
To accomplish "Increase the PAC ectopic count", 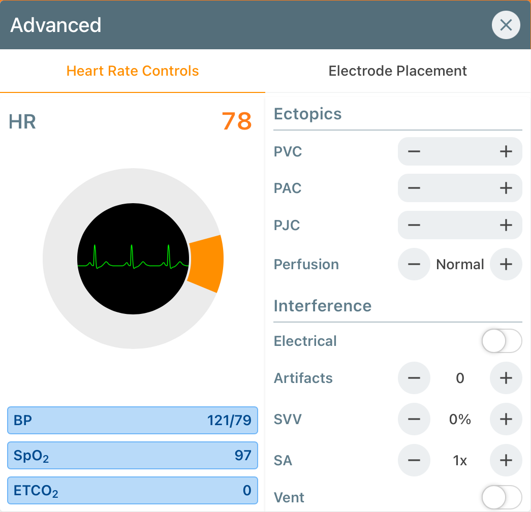I will coord(506,188).
